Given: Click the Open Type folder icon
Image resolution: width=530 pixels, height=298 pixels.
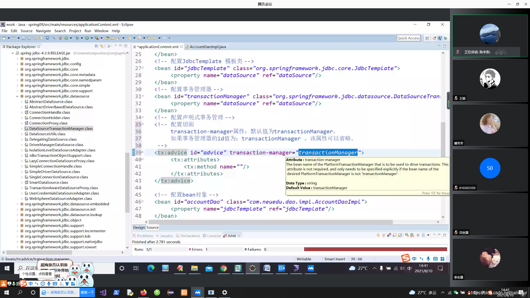Looking at the screenshot, I should [107, 38].
